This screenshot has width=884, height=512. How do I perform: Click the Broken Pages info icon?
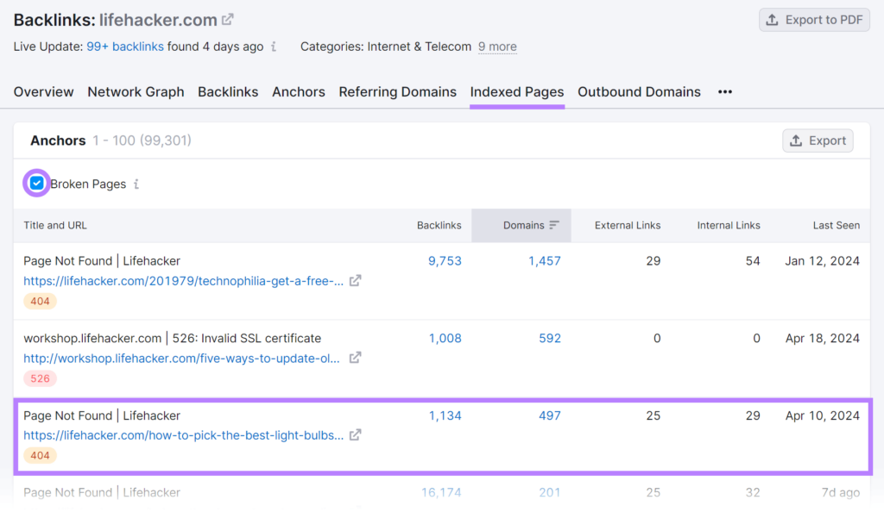coord(136,184)
